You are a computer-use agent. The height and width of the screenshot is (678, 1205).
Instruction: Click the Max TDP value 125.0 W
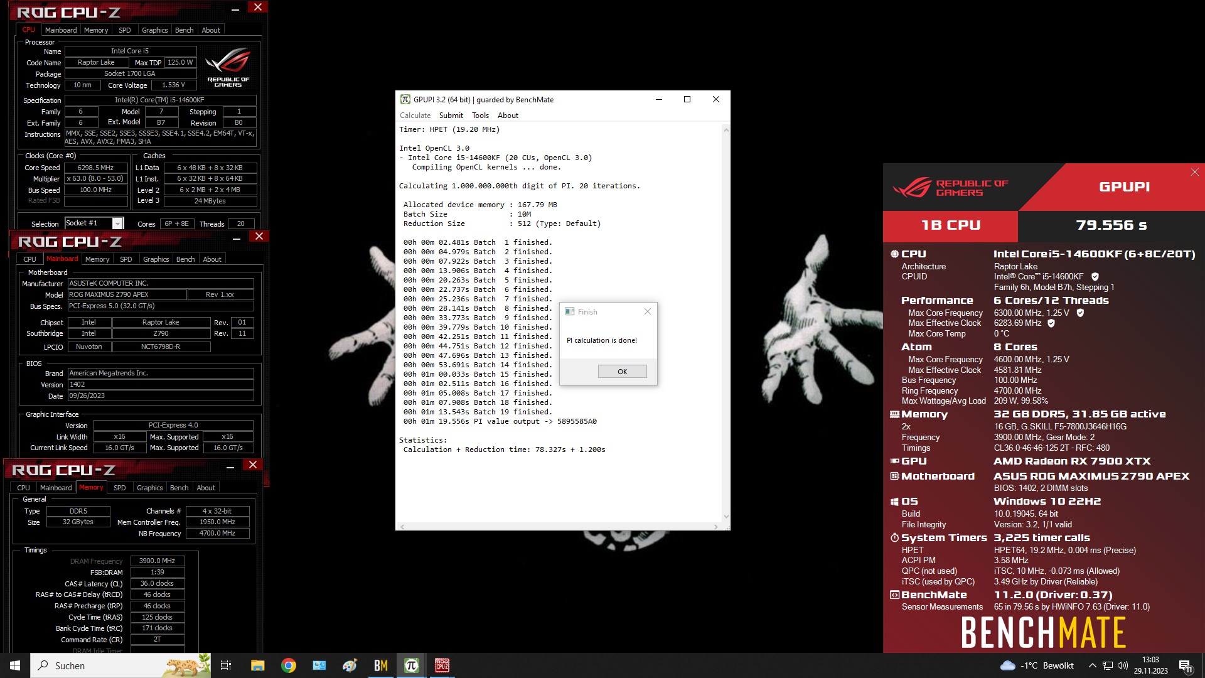[x=181, y=63]
